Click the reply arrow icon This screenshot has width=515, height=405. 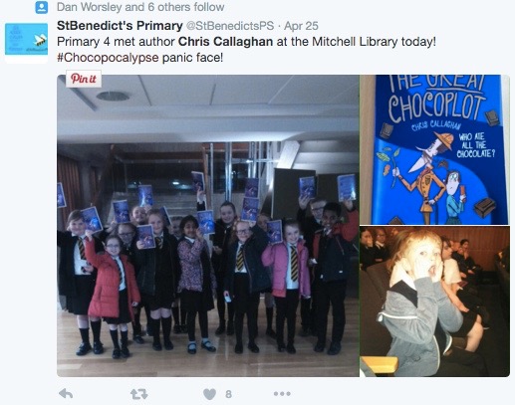click(x=66, y=394)
